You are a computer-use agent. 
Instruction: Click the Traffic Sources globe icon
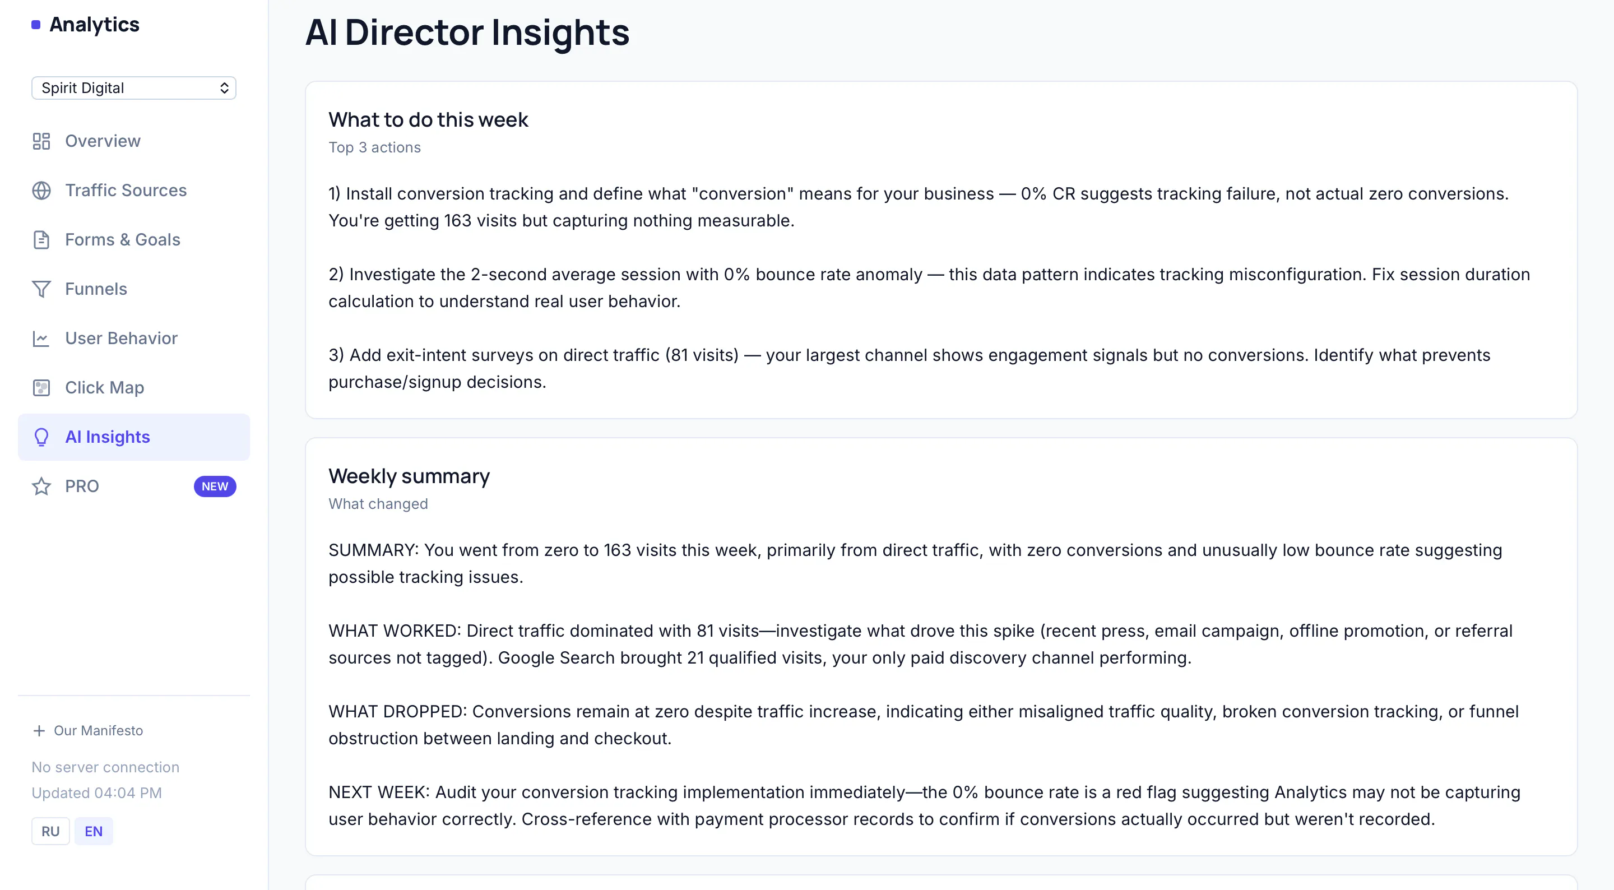41,191
